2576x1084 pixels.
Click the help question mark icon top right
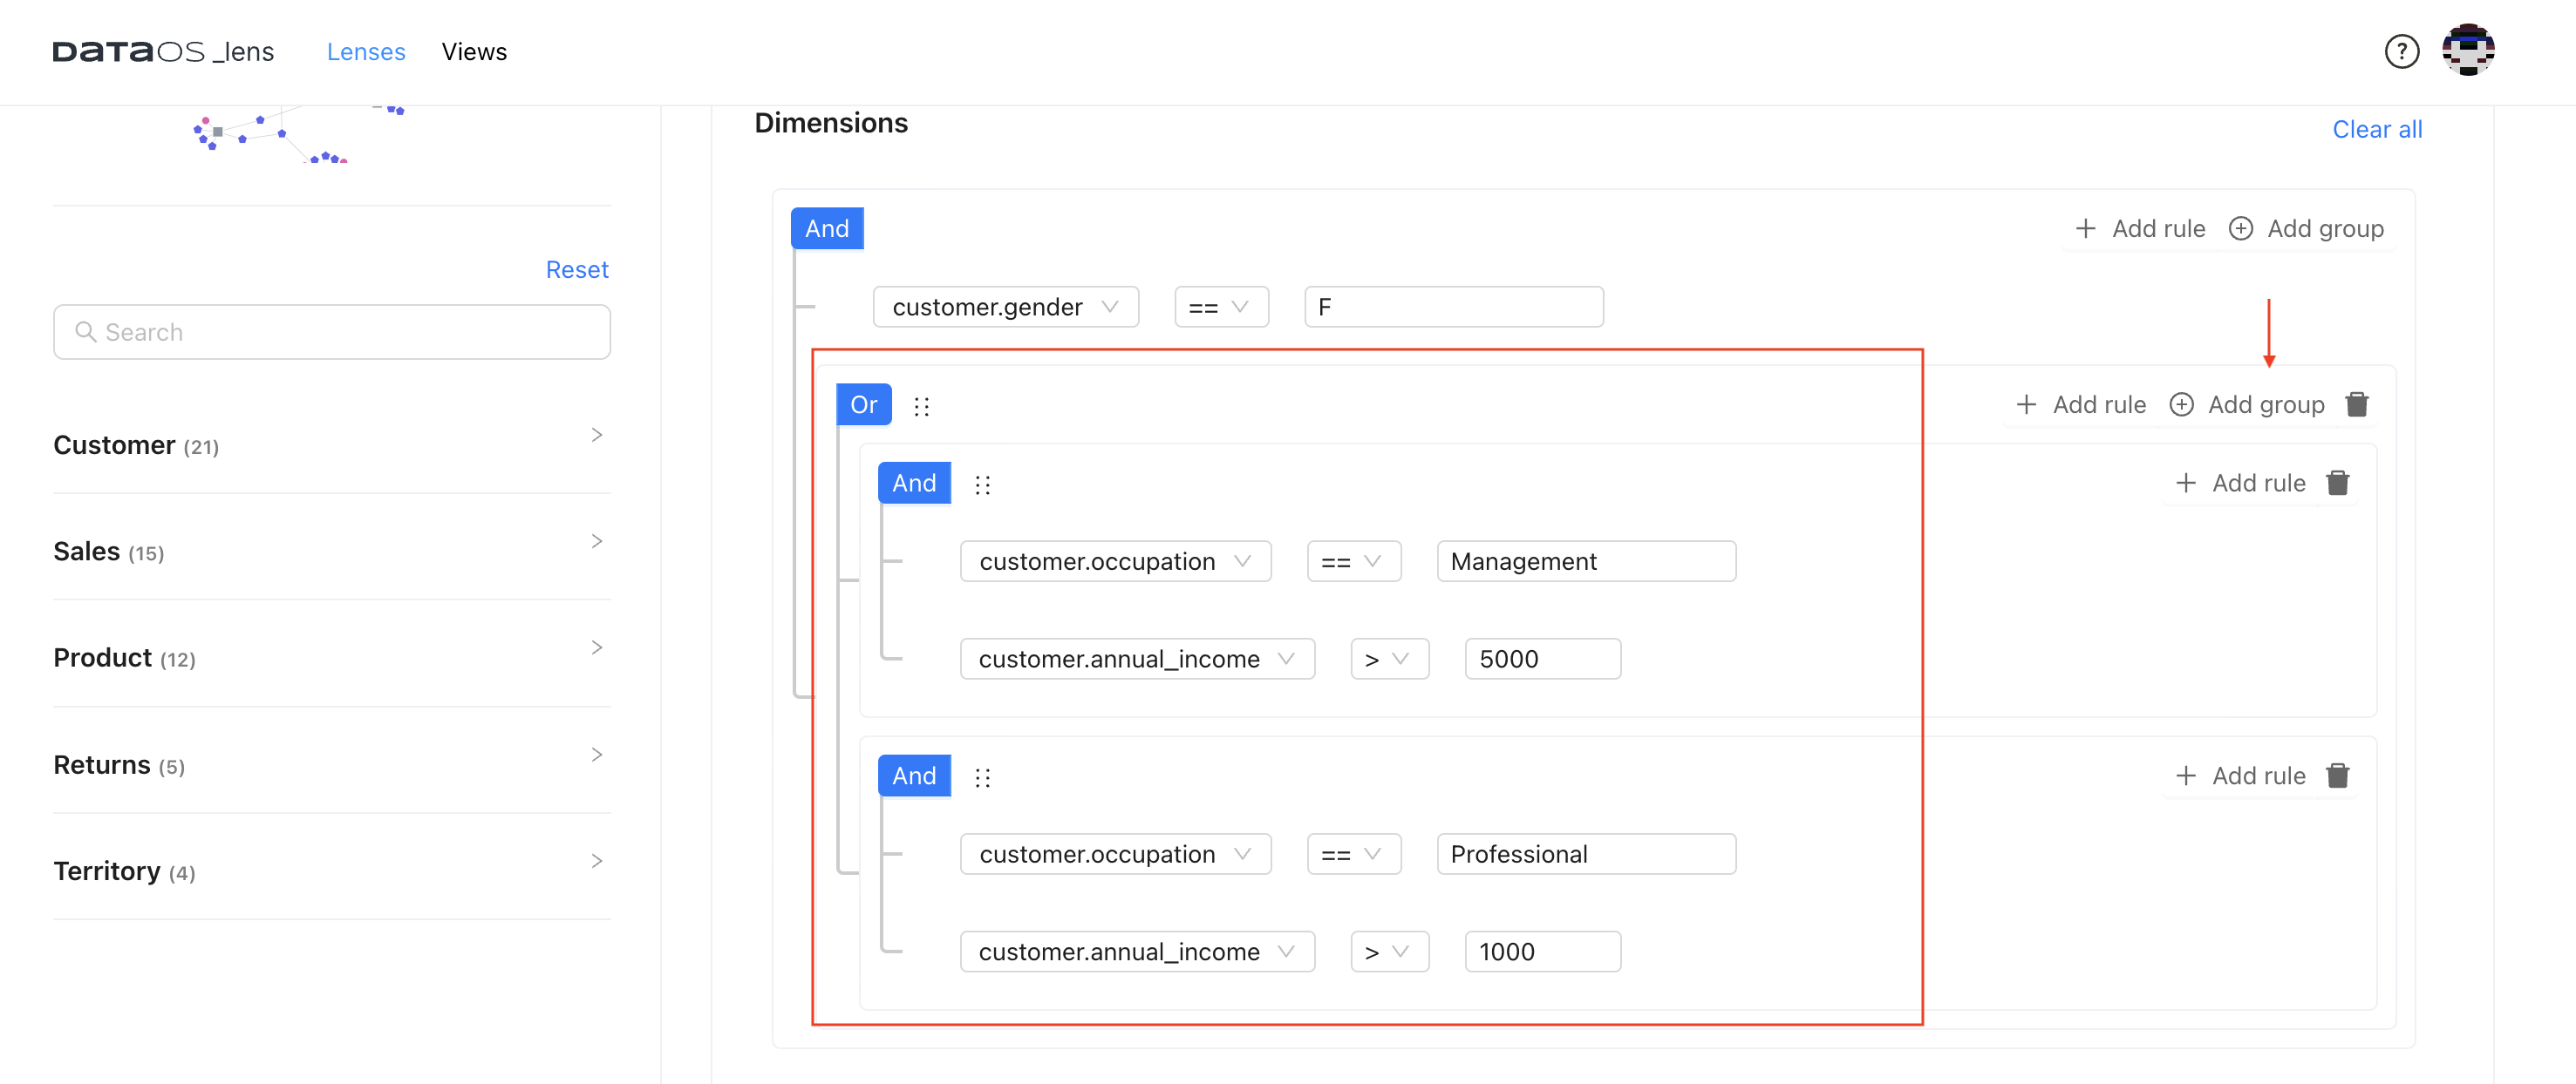2403,50
